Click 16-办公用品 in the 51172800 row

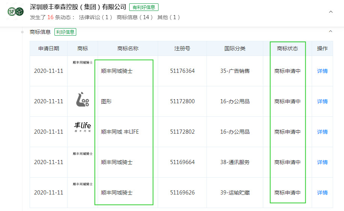(235, 101)
